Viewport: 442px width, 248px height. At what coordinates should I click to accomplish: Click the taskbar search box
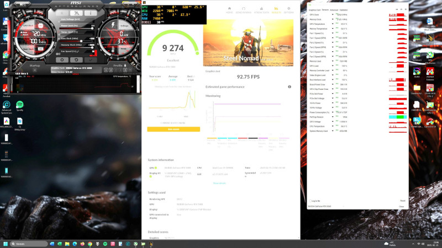29,244
